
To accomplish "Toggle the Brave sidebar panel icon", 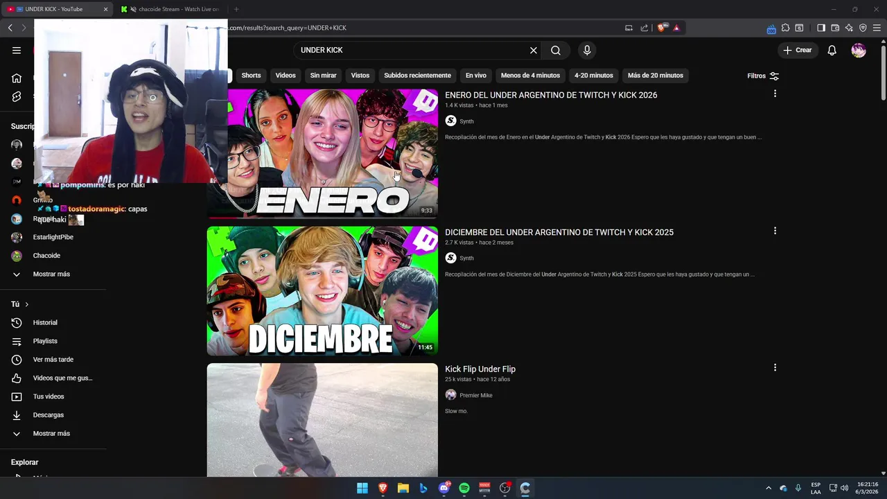I will tap(821, 28).
